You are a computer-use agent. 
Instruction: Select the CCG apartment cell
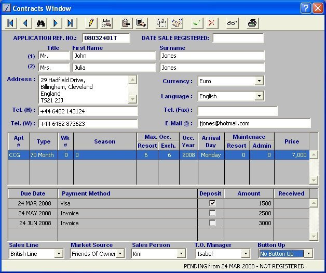point(19,155)
